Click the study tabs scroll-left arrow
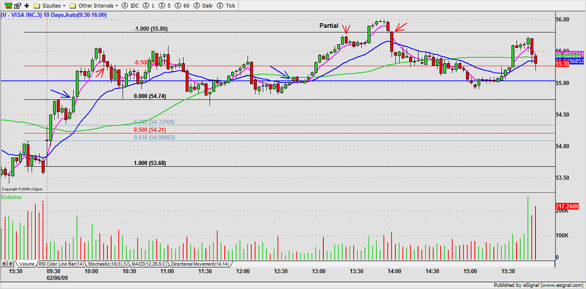 coord(5,264)
